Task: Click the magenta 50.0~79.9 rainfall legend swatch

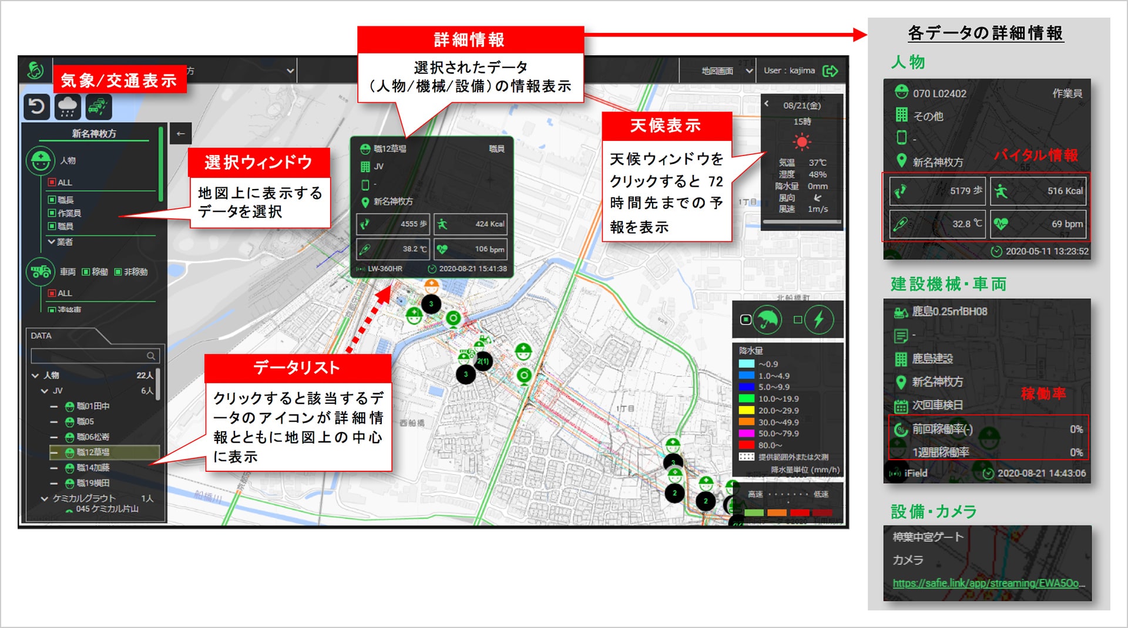Action: [746, 434]
